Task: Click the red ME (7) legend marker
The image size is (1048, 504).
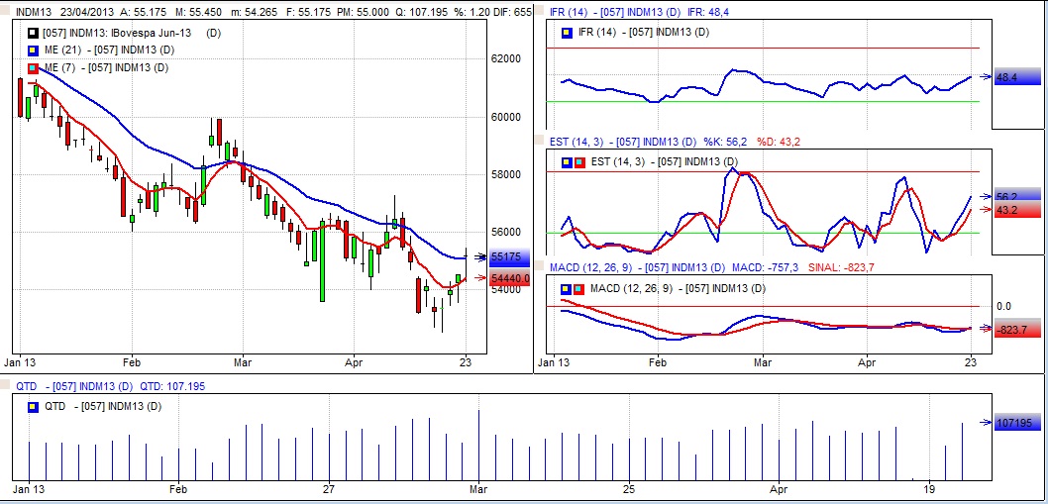Action: coord(33,67)
